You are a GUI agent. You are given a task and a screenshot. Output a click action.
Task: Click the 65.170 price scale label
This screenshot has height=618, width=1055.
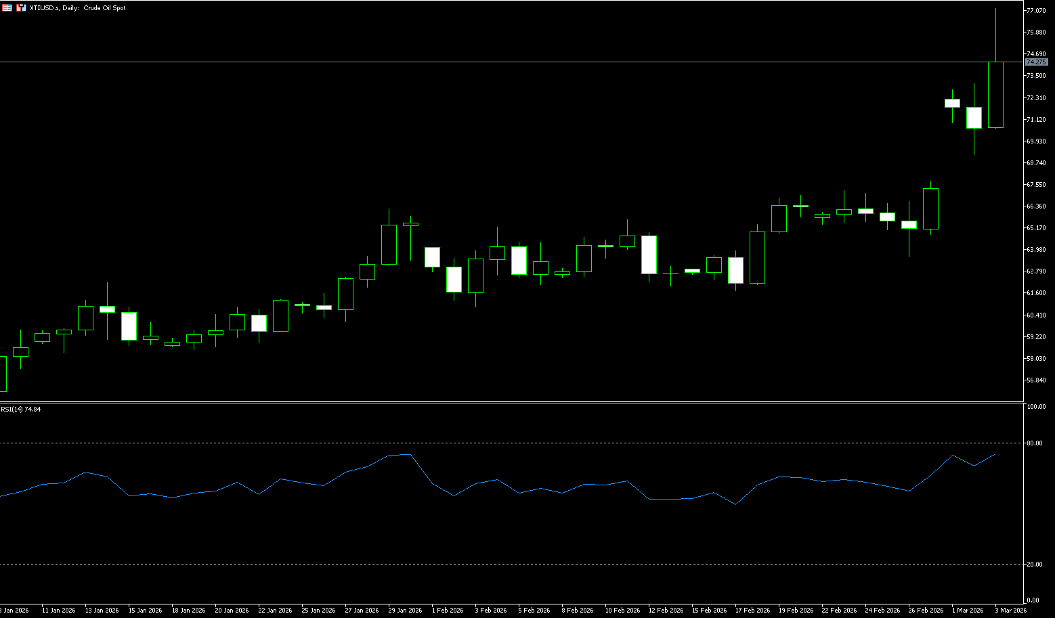coord(1036,228)
